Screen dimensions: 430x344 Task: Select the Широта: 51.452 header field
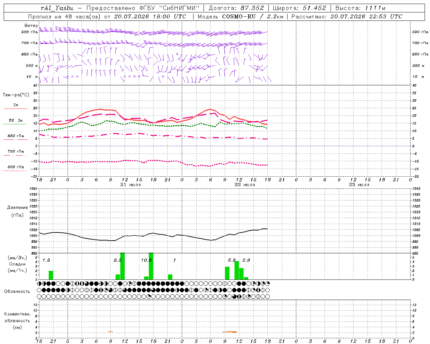point(299,8)
